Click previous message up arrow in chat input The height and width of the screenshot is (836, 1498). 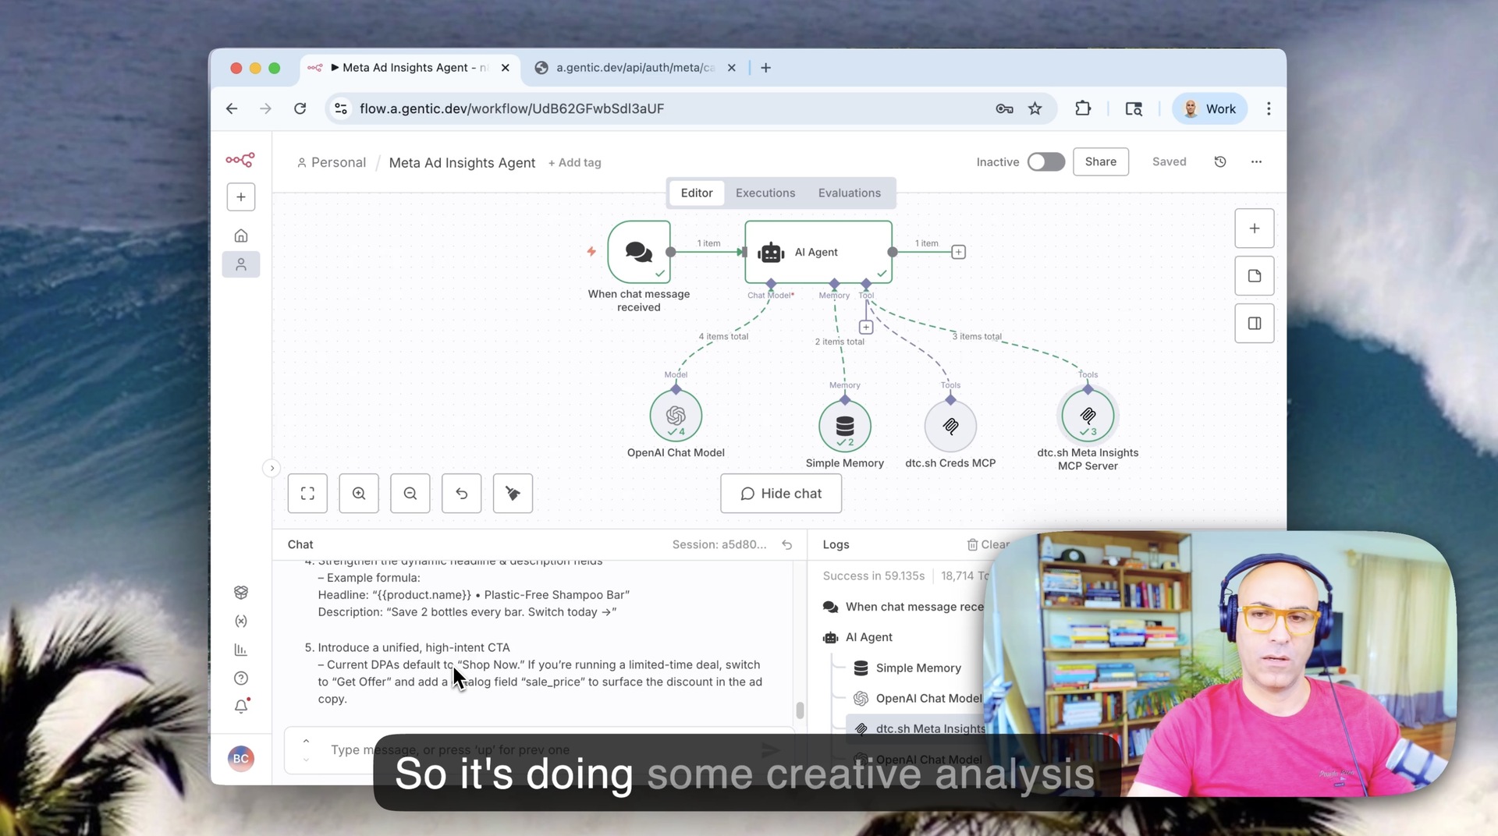coord(306,741)
